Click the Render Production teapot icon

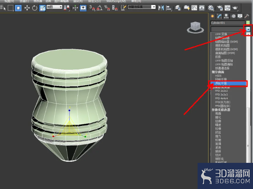(235, 8)
